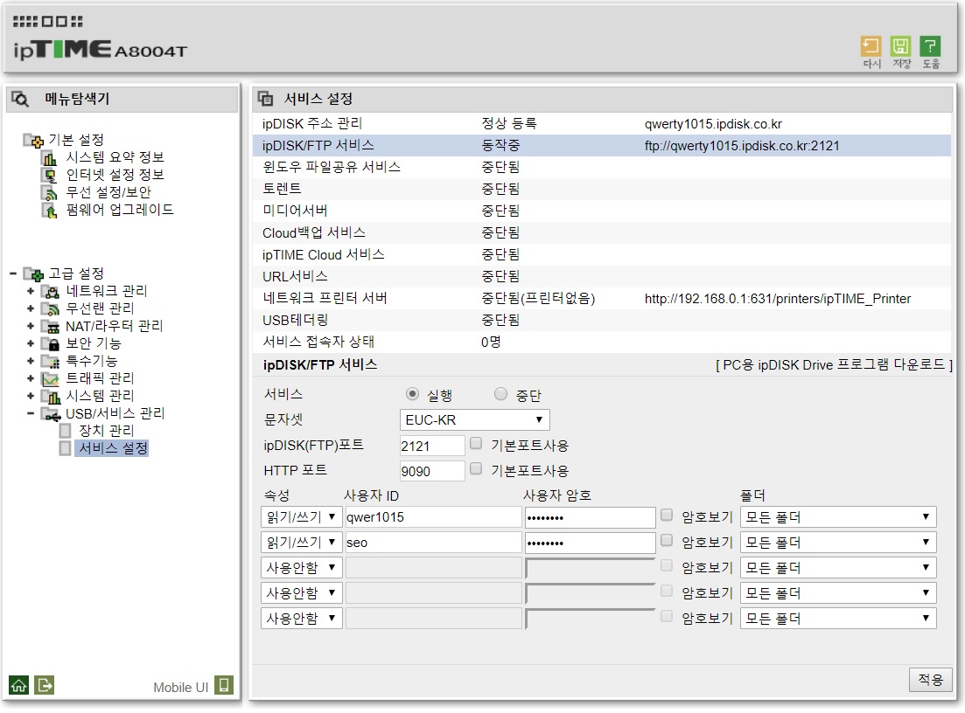Screen dimensions: 965x713
Task: Open 폴더 dropdown for user seo
Action: coord(838,543)
